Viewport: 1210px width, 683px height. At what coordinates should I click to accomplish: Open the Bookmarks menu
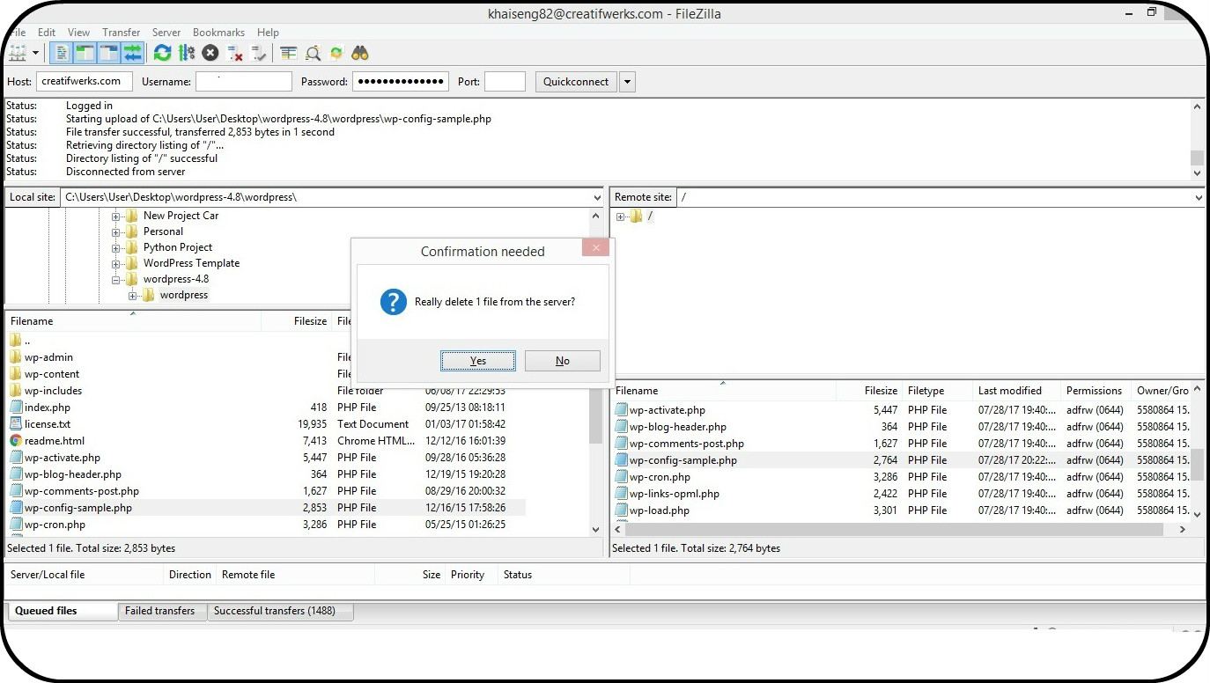[x=218, y=33]
